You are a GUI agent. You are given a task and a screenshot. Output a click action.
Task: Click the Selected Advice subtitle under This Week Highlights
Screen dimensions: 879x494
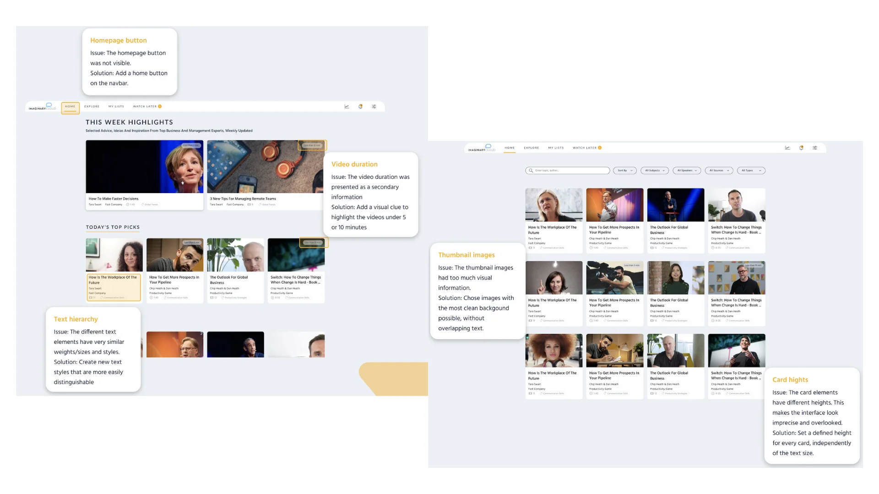[169, 131]
